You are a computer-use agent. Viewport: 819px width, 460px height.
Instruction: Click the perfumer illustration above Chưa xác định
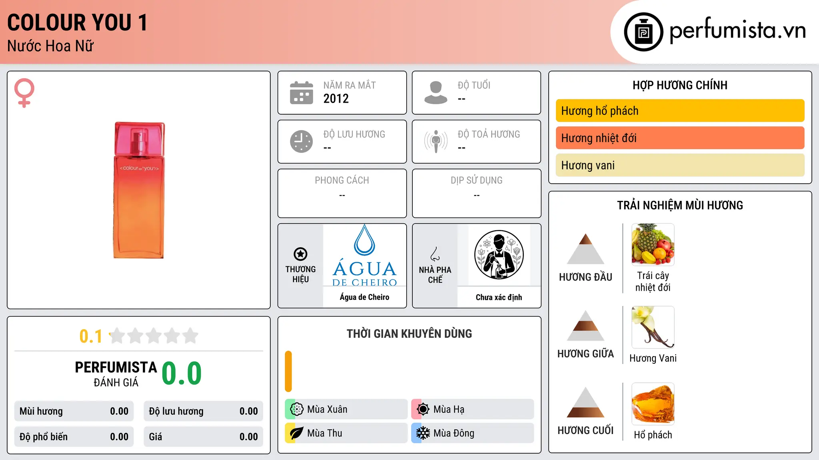(x=499, y=255)
